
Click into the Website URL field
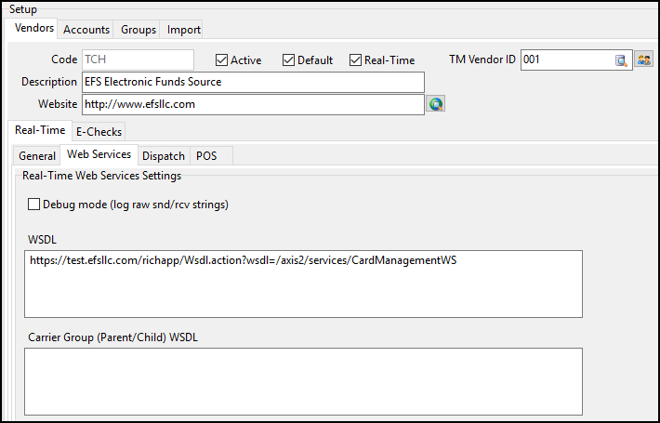point(253,104)
